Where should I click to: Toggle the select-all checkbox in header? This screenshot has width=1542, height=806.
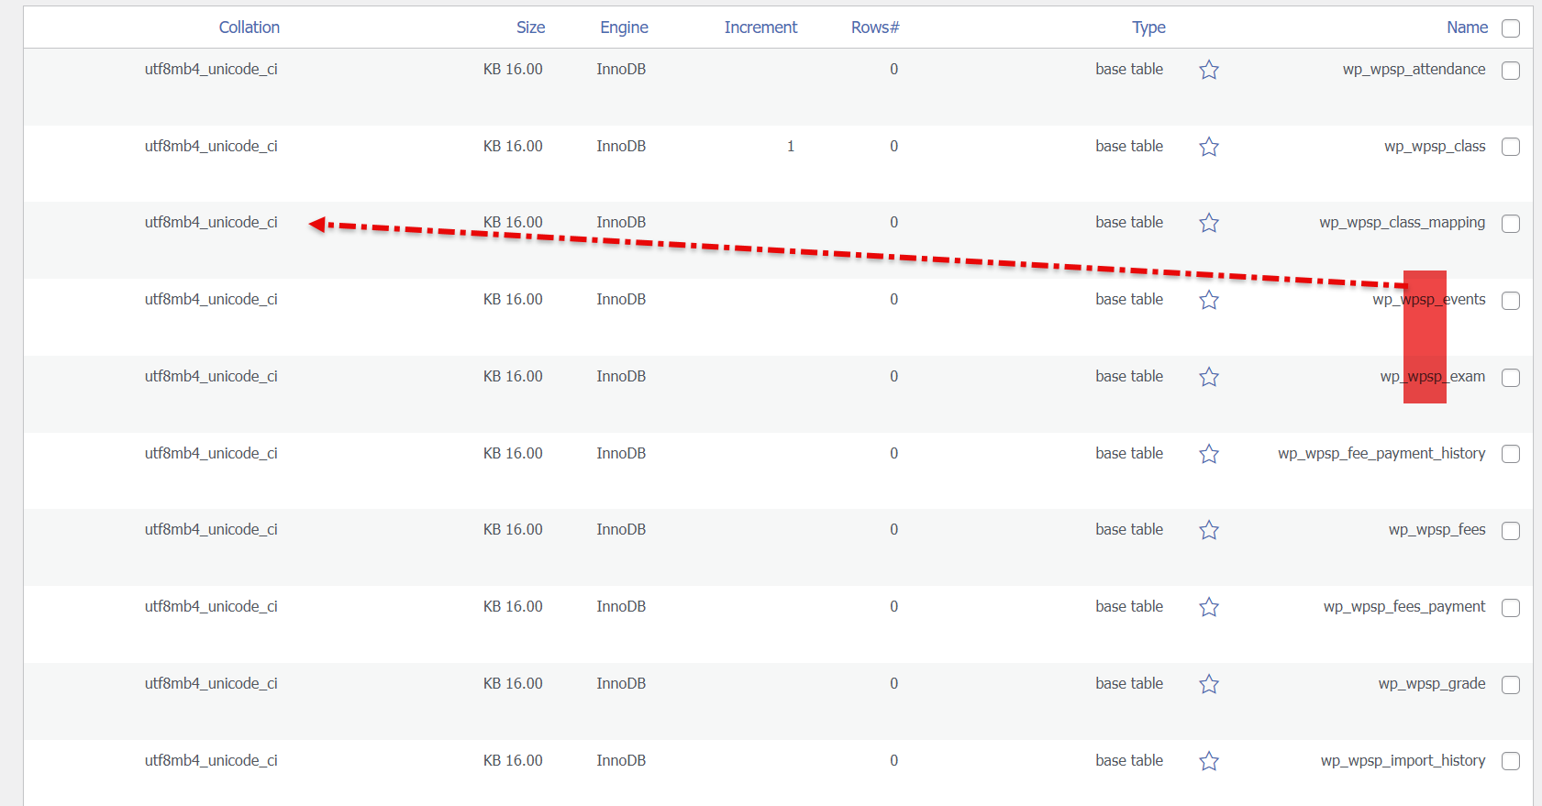[1510, 28]
